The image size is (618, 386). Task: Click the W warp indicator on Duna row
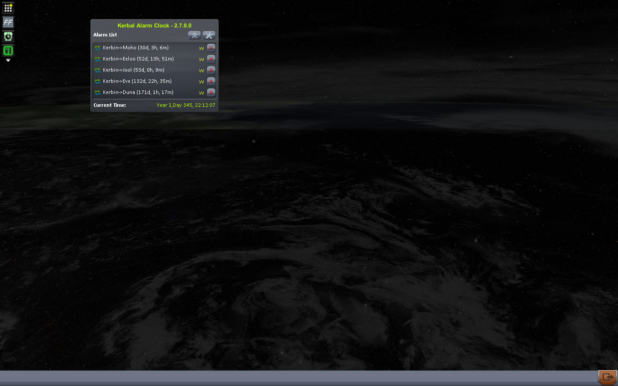point(201,93)
